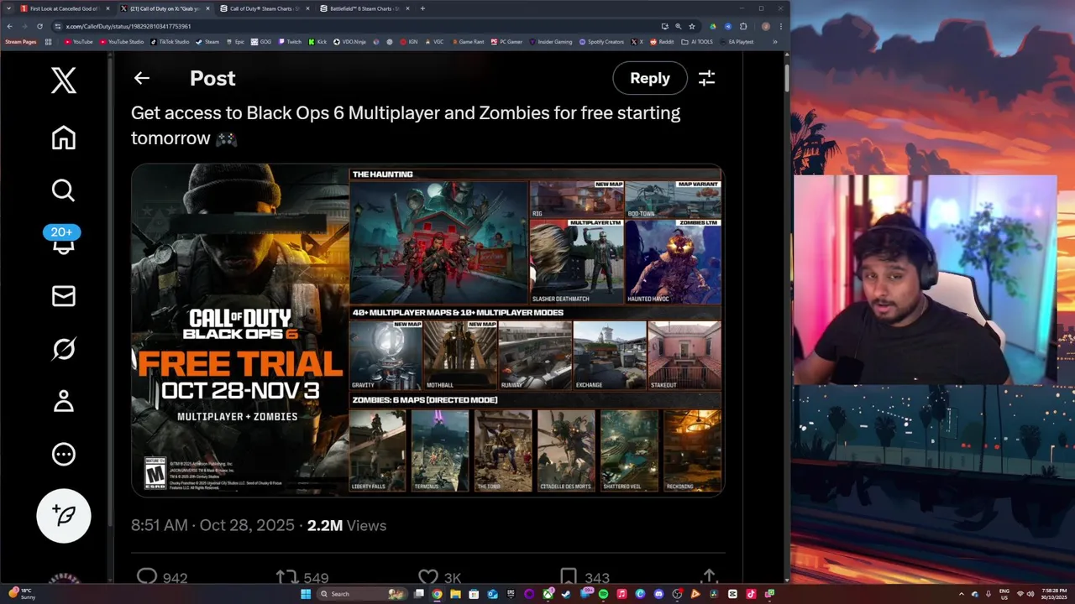
Task: Go to the Home feed icon
Action: click(x=64, y=138)
